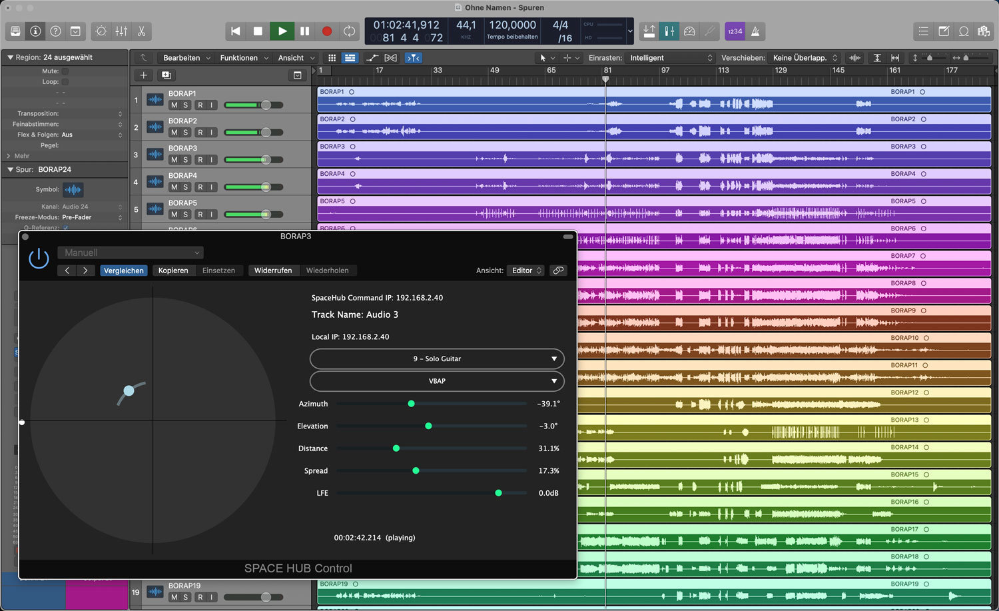
Task: Toggle waveform zoom button
Action: pyautogui.click(x=855, y=58)
